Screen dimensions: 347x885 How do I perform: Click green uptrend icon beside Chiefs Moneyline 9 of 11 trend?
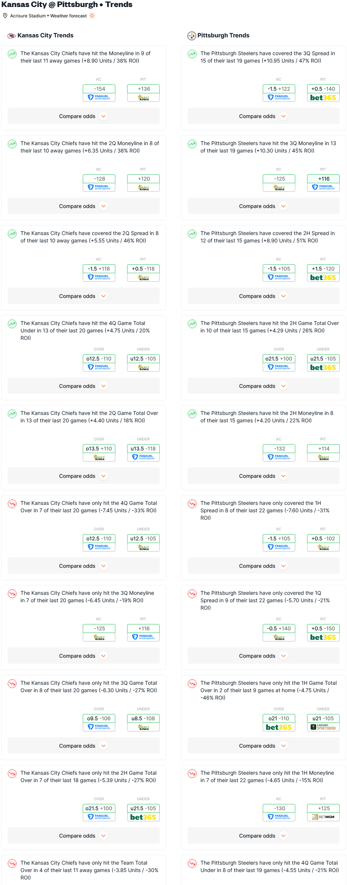tap(12, 54)
